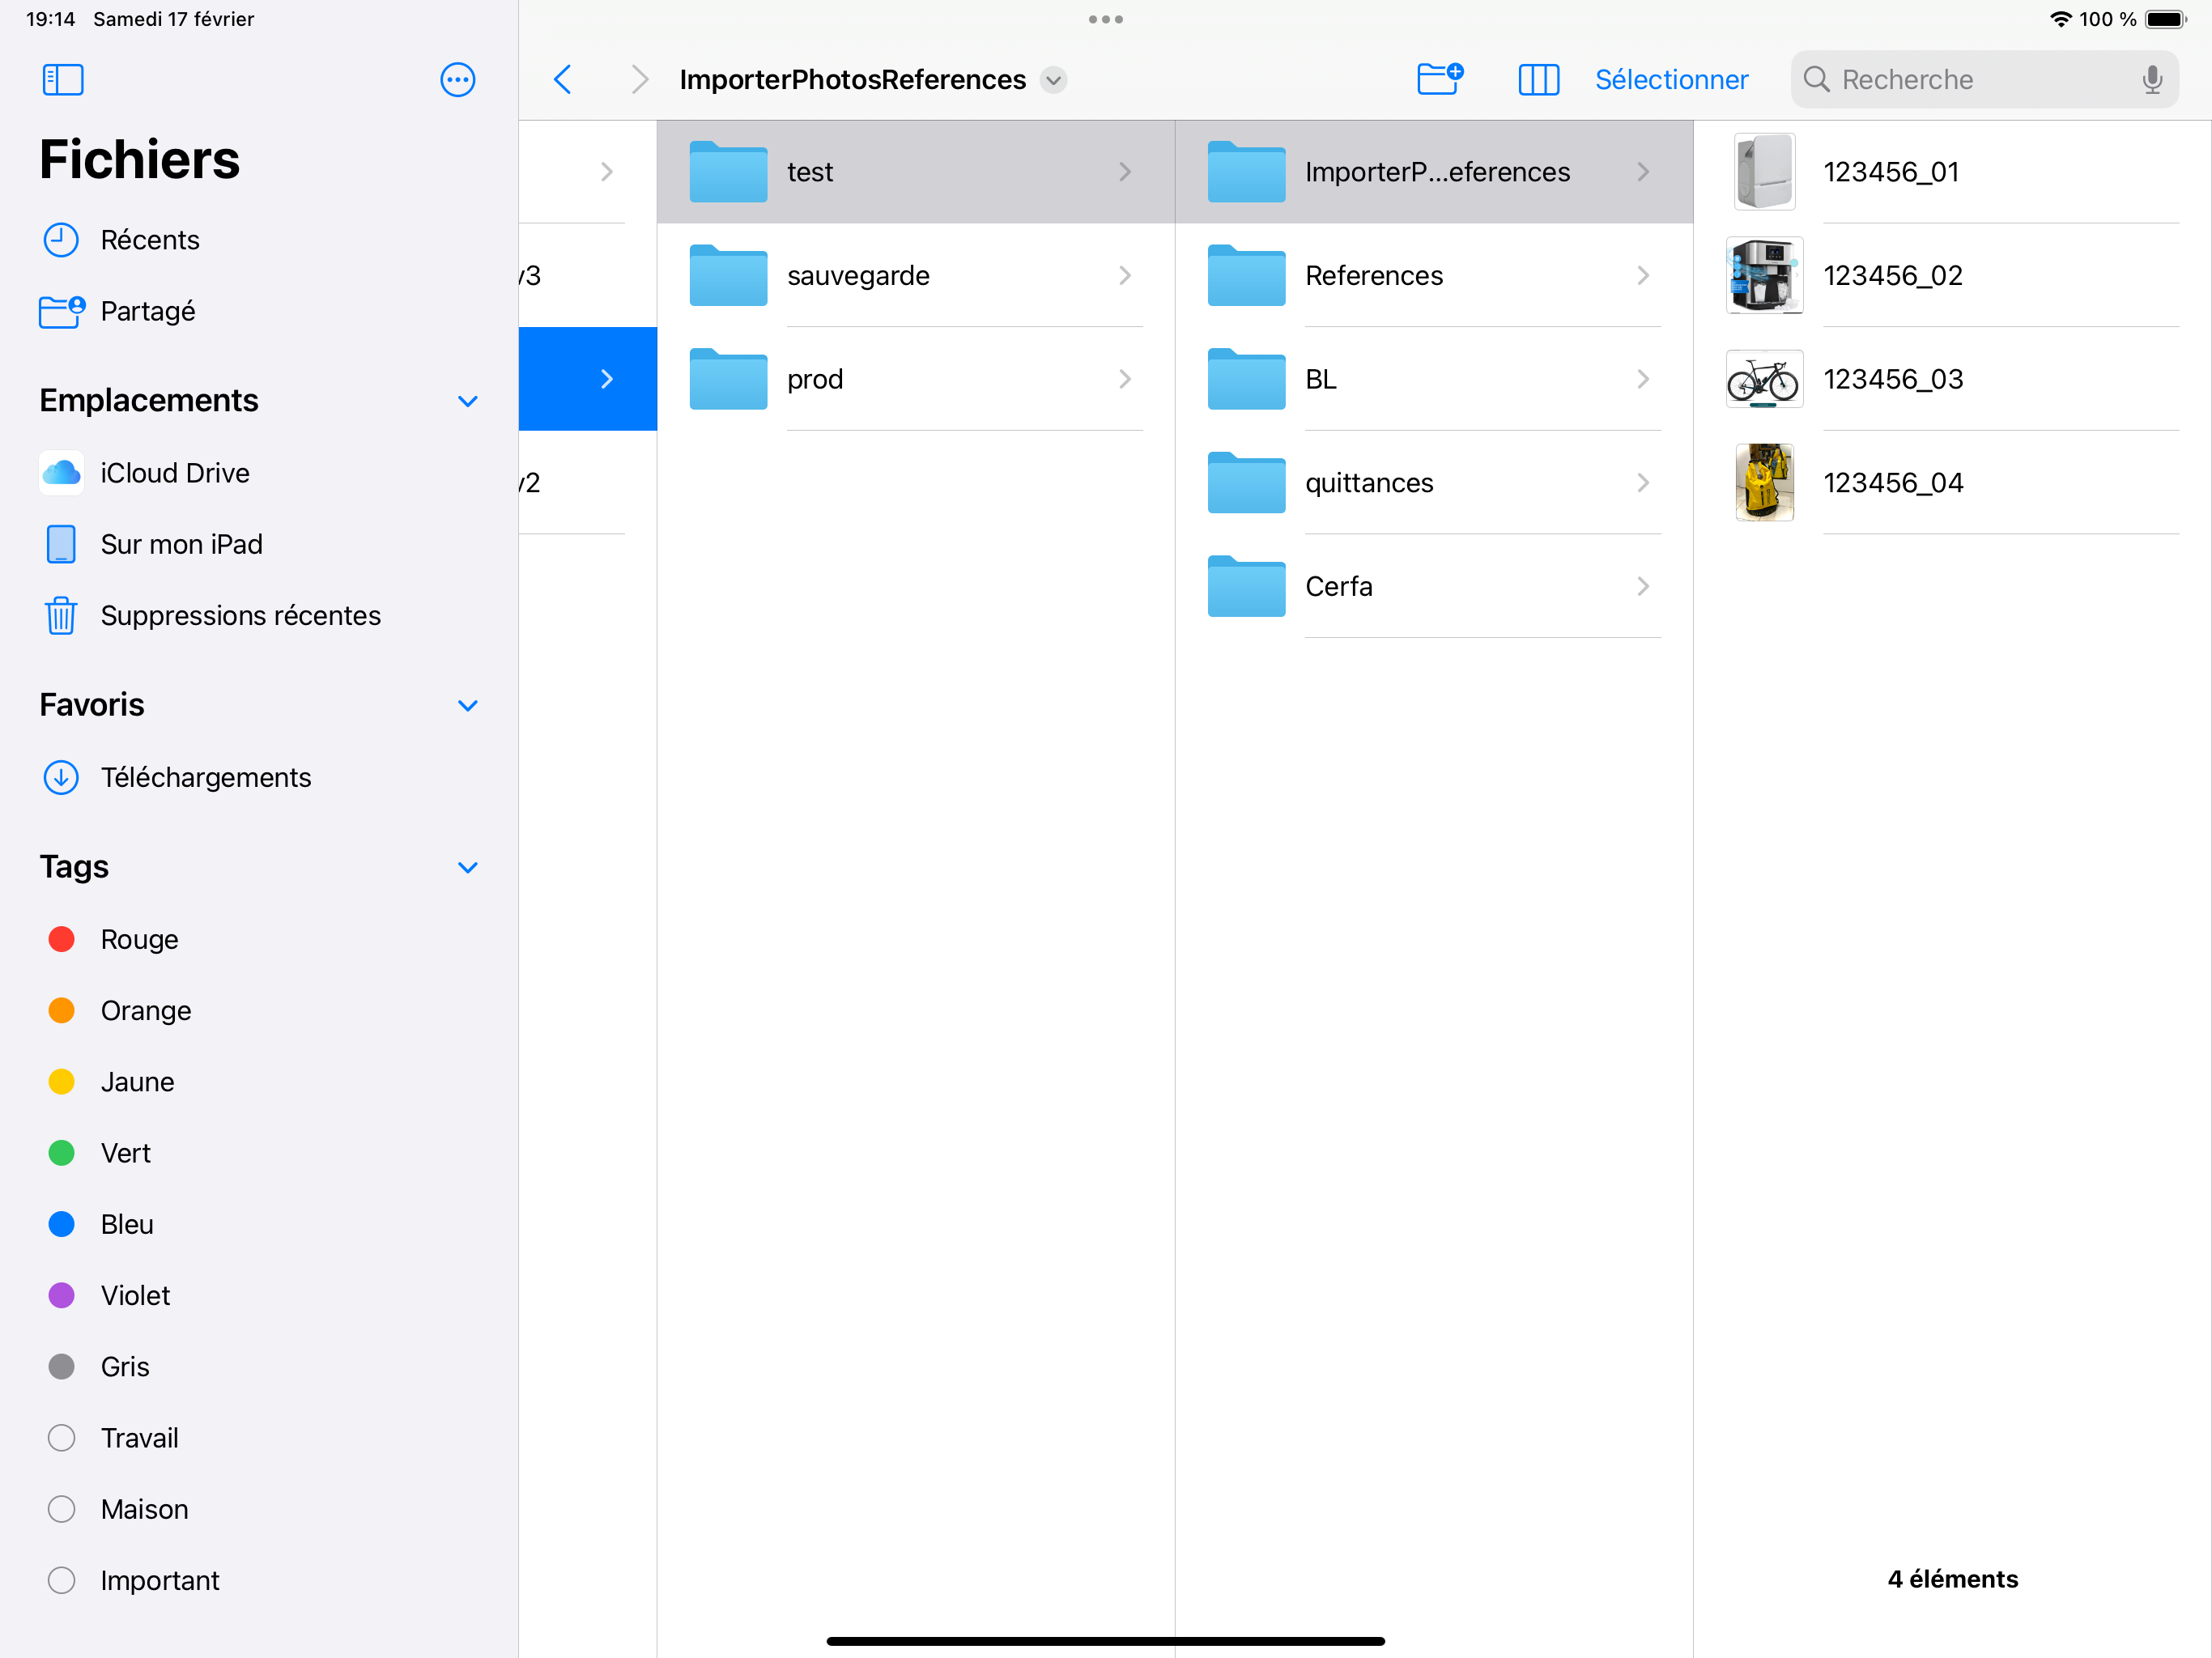Image resolution: width=2212 pixels, height=1658 pixels.
Task: Open the Partagé label in sidebar
Action: point(148,311)
